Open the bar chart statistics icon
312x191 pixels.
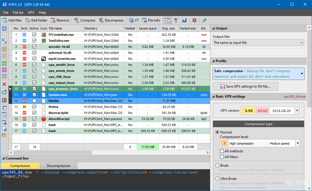tap(184, 20)
